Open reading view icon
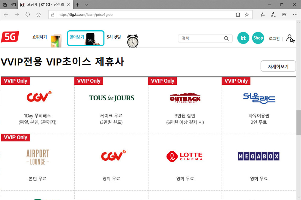The image size is (301, 200). pos(238,14)
